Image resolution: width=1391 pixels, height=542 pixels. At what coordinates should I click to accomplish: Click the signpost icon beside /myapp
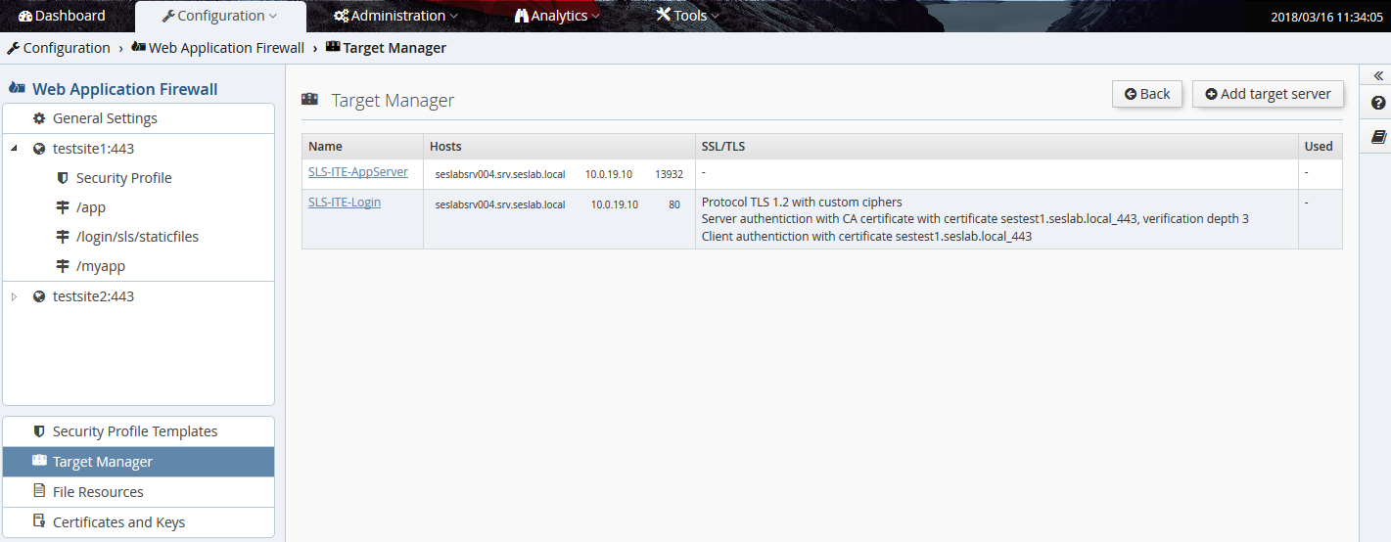coord(63,266)
